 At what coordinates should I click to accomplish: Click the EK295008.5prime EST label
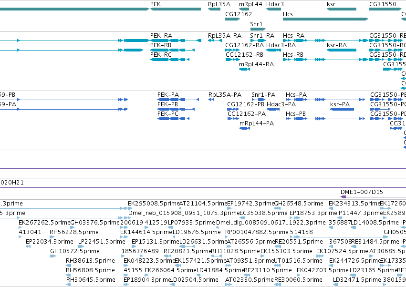coord(154,204)
